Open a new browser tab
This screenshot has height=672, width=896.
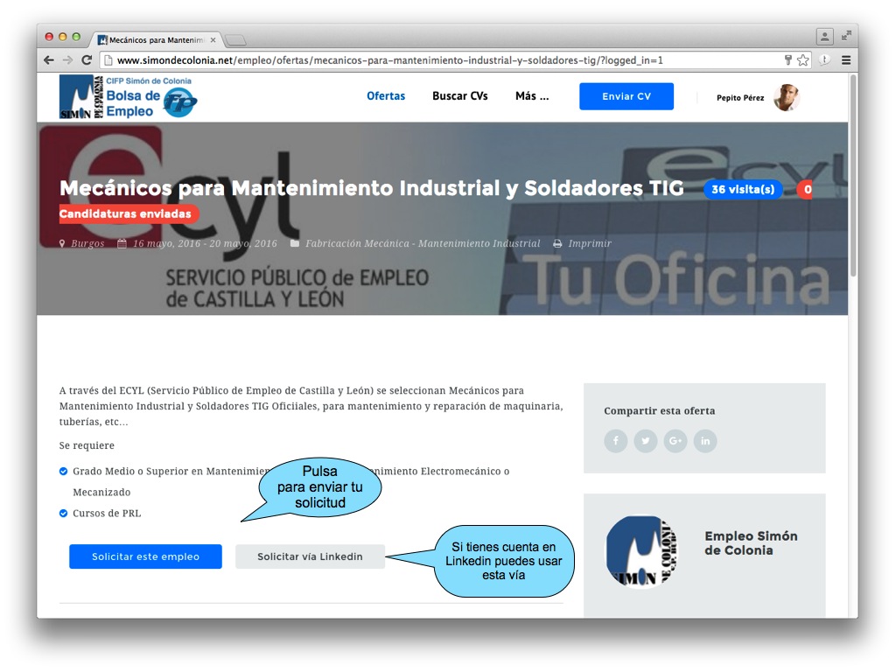(x=234, y=40)
